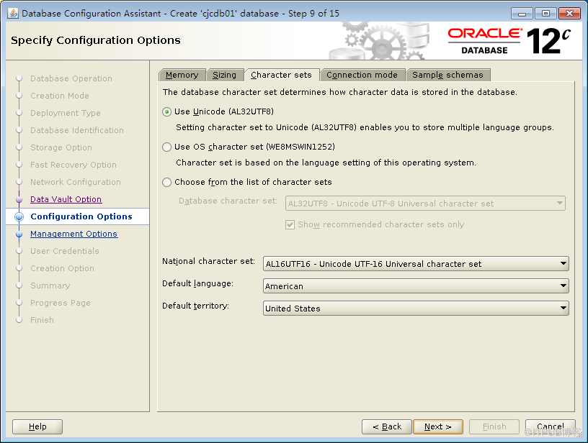Screen dimensions: 588x443
Task: Open the Connection mode tab
Action: 362,75
